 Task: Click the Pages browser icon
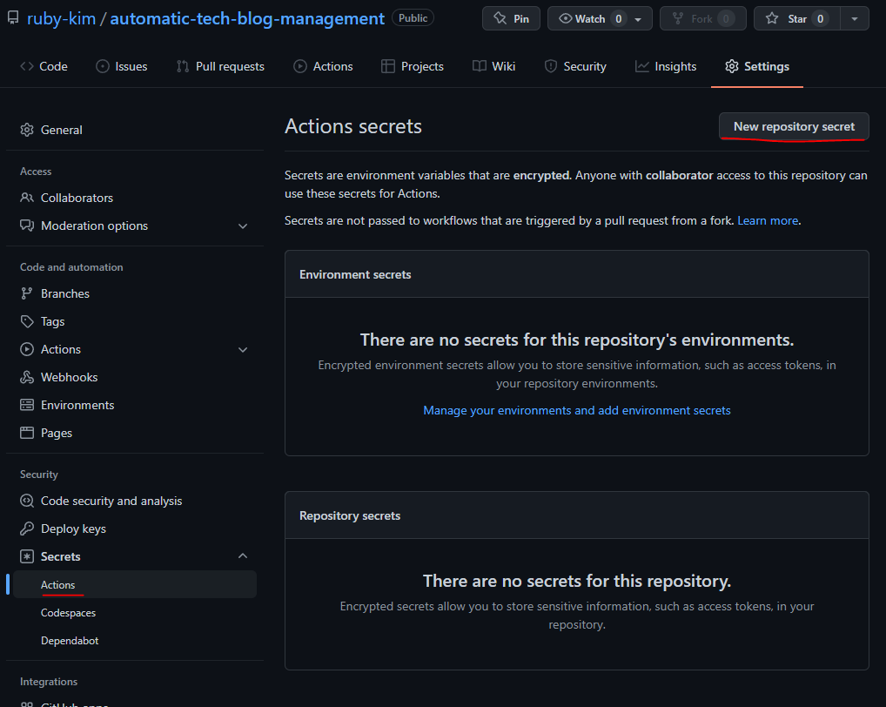[x=27, y=433]
